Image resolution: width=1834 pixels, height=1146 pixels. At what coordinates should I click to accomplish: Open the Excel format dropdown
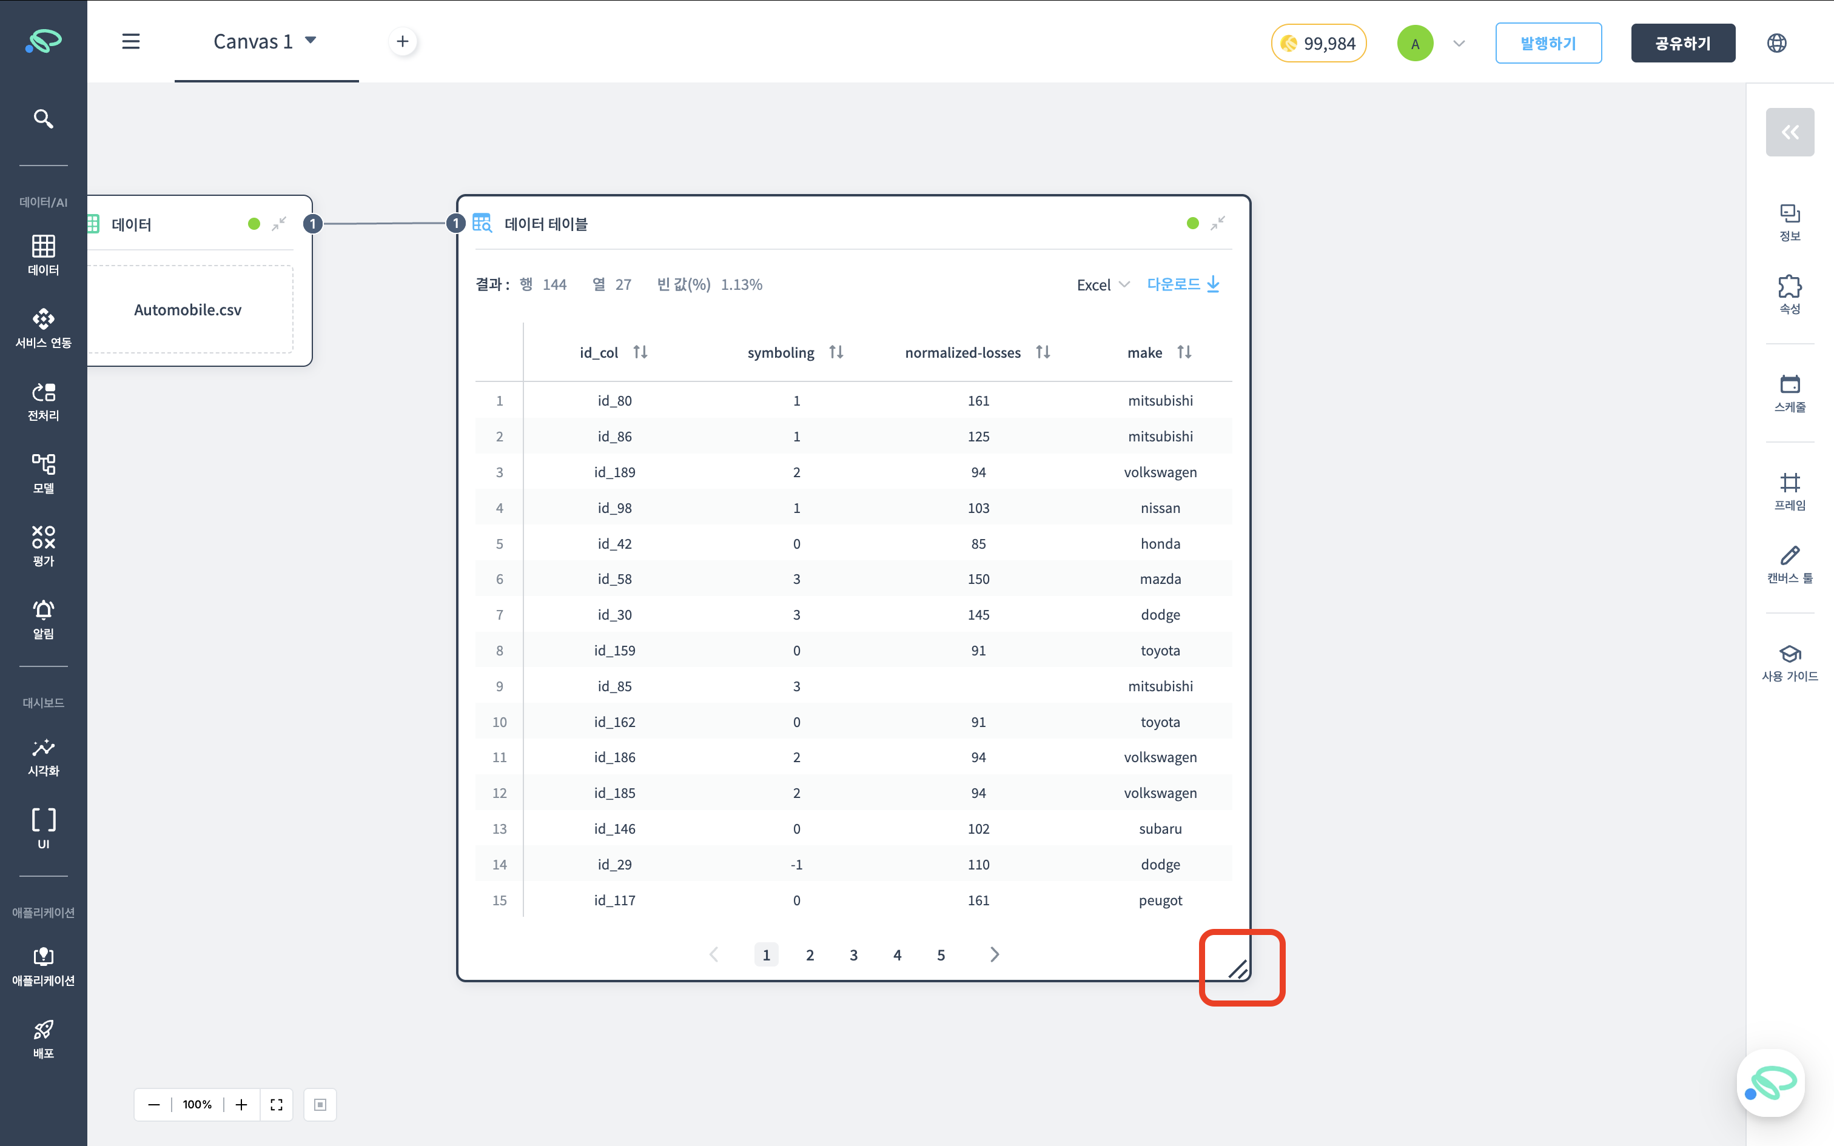coord(1103,285)
